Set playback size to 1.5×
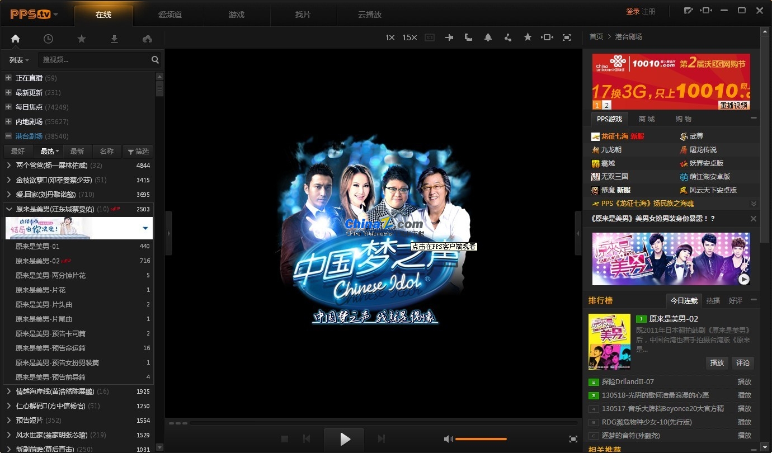Image resolution: width=772 pixels, height=453 pixels. tap(409, 37)
